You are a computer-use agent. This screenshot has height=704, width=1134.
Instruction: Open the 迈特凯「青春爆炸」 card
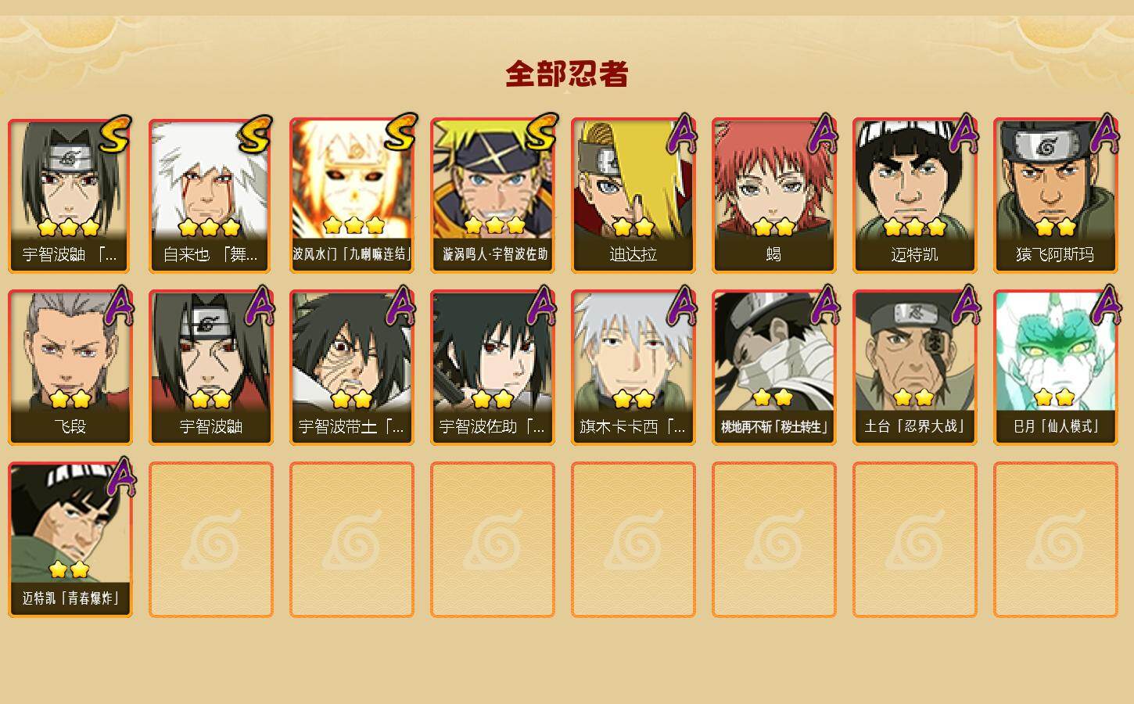70,540
